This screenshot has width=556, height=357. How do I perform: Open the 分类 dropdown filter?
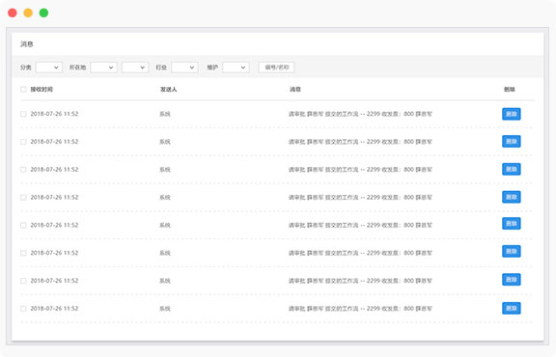[49, 68]
